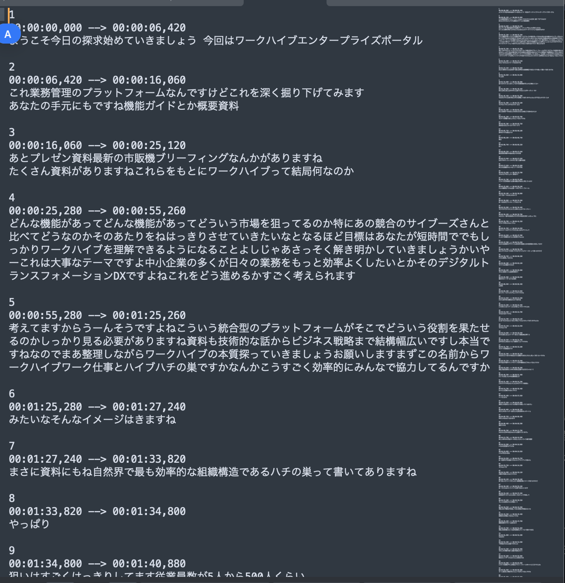Click the subtitle text "やっぱり"
The width and height of the screenshot is (565, 583).
point(30,524)
